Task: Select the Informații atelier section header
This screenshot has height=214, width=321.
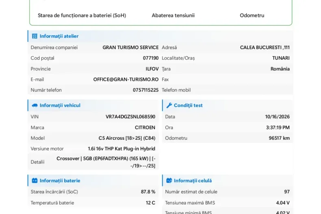Action: [x=160, y=36]
